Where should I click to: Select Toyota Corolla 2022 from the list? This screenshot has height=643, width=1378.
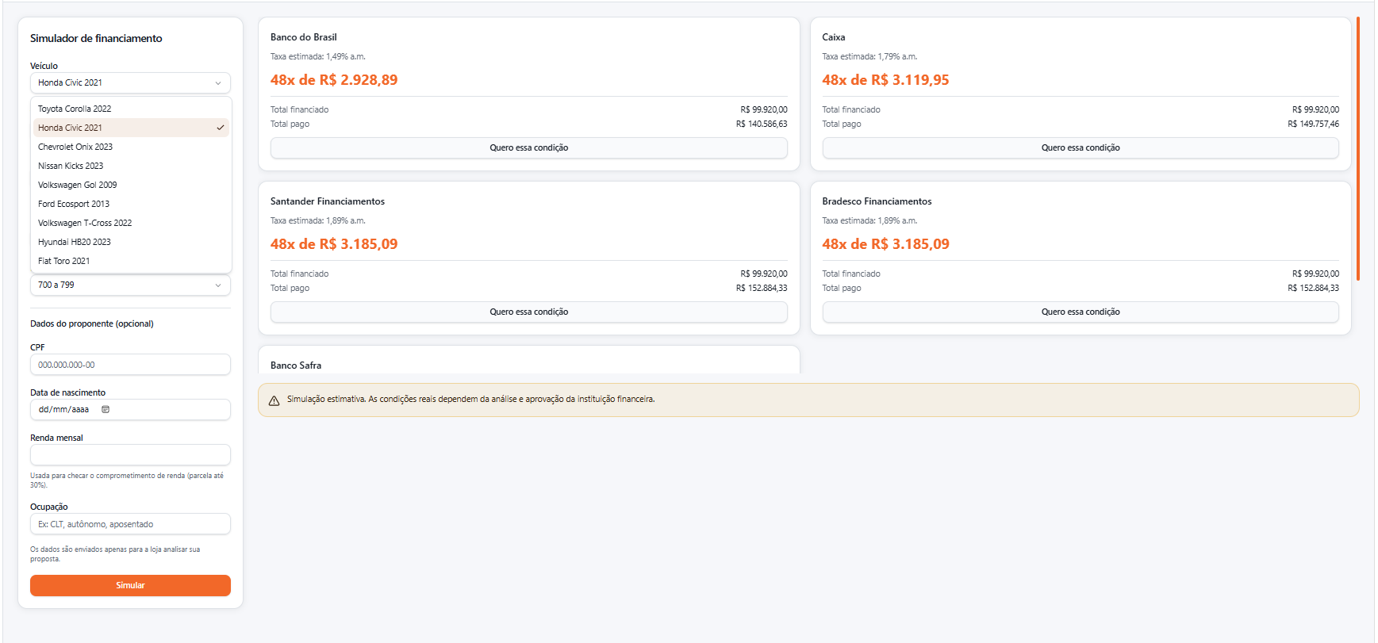[x=131, y=109]
